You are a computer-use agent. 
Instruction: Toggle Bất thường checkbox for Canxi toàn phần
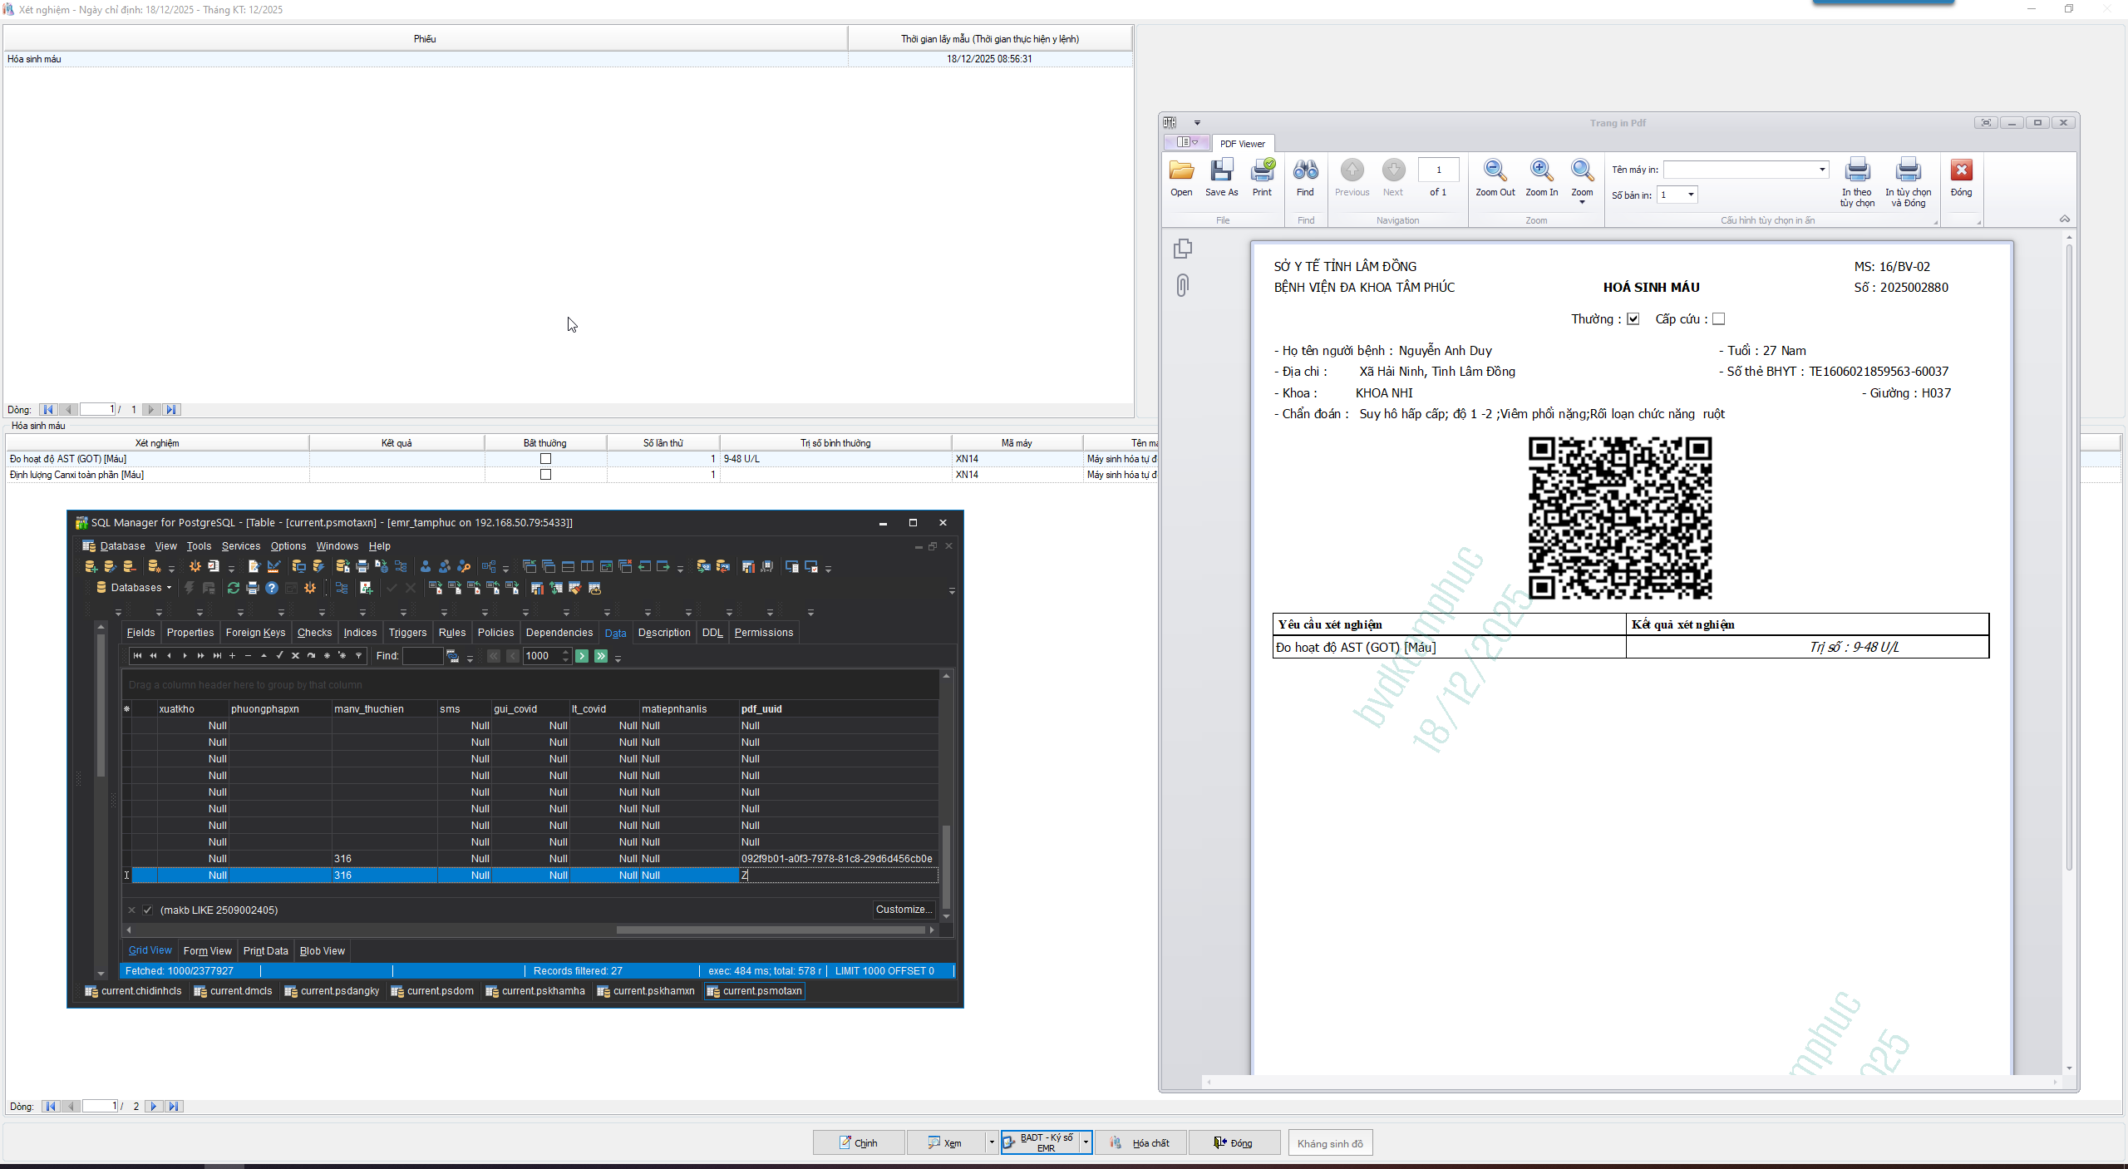click(x=545, y=475)
